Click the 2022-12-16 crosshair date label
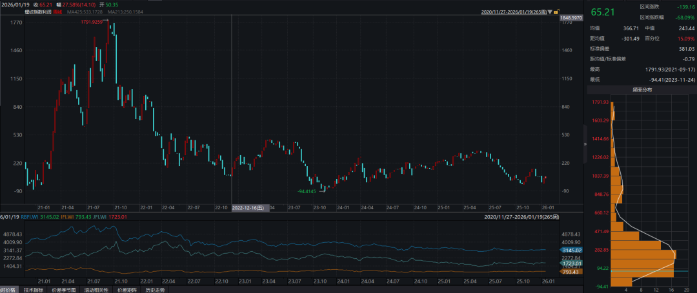 [248, 208]
